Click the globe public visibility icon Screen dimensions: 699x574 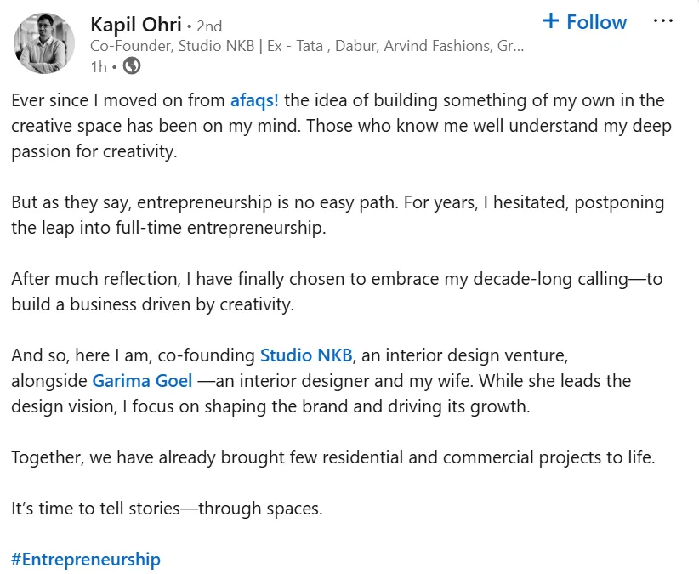[x=132, y=66]
